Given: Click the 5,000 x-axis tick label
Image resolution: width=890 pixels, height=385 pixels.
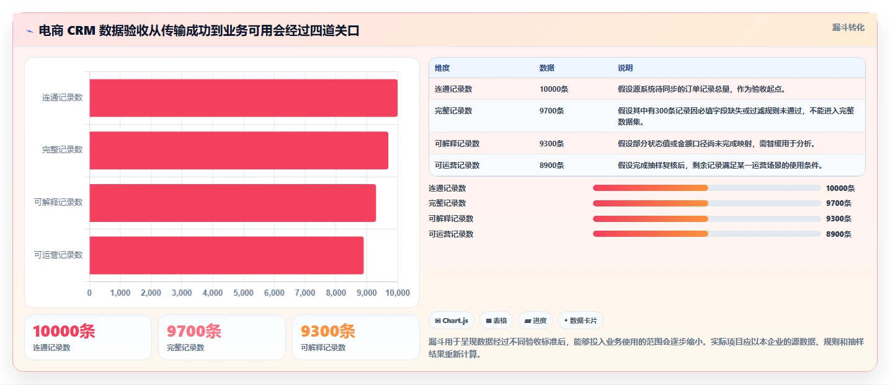Looking at the screenshot, I should click(x=243, y=293).
